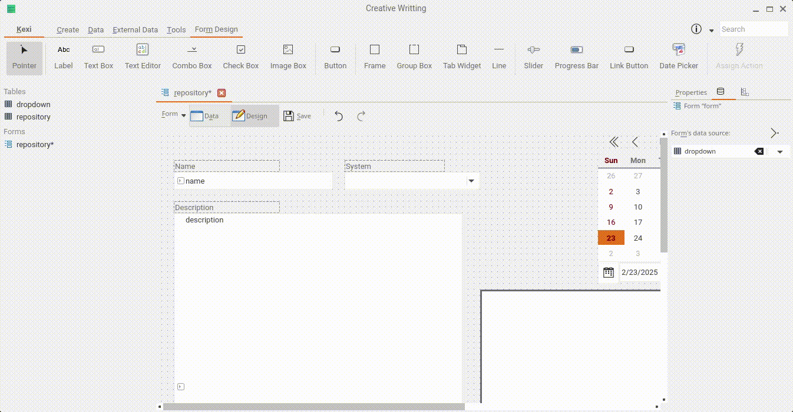The image size is (793, 412).
Task: Clear the dropdown data source selection
Action: (759, 151)
